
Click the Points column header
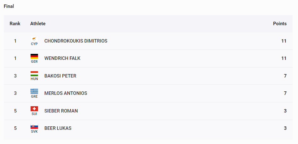[280, 24]
